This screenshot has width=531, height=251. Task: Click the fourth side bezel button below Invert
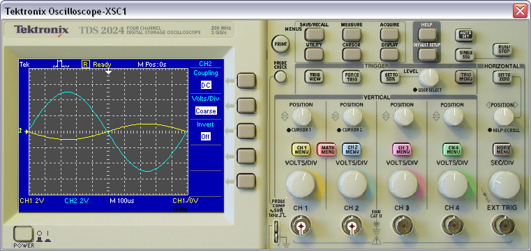[x=246, y=156]
